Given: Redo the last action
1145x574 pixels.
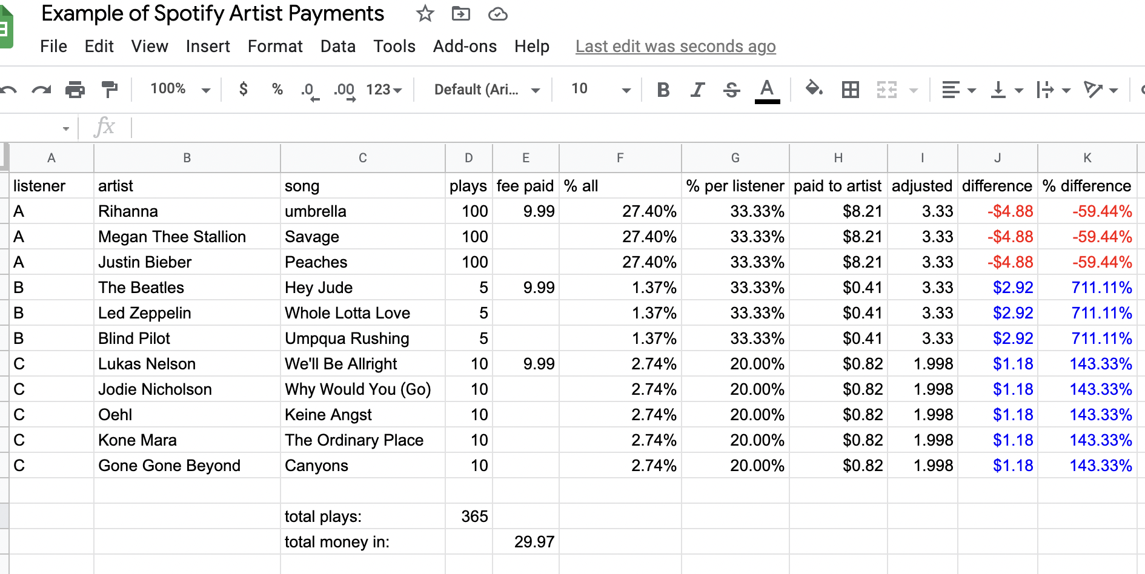Looking at the screenshot, I should point(41,90).
